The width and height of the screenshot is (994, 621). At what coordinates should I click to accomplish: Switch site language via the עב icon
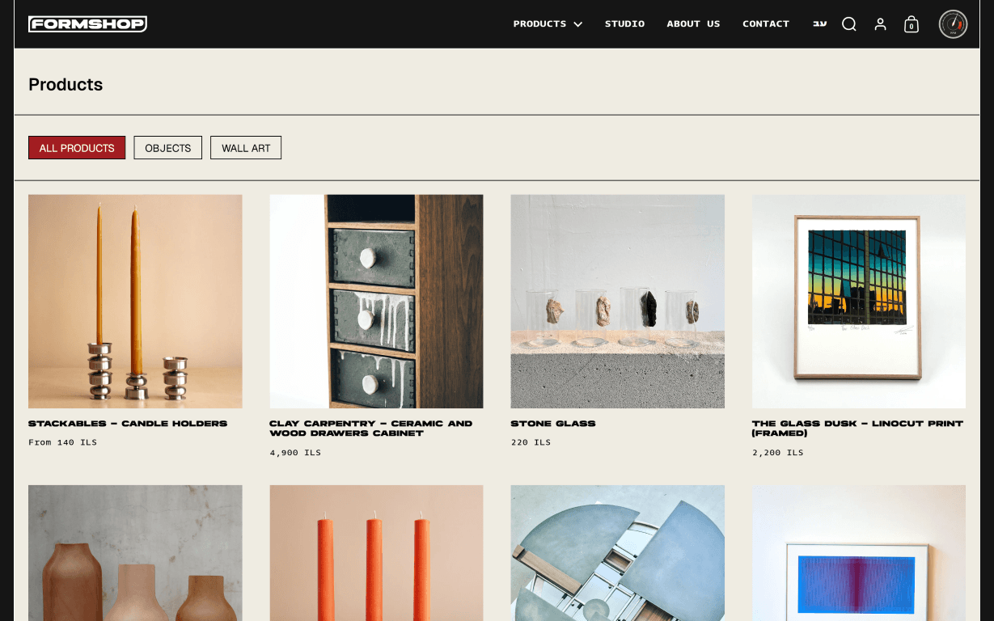pyautogui.click(x=819, y=23)
